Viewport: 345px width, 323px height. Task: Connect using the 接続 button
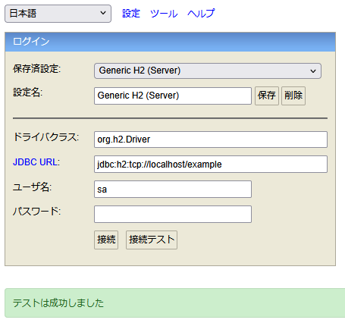tap(106, 240)
